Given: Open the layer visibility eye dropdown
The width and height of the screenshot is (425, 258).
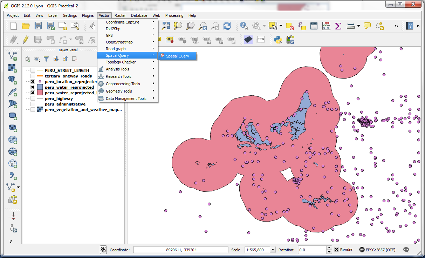Looking at the screenshot, I should (37, 59).
